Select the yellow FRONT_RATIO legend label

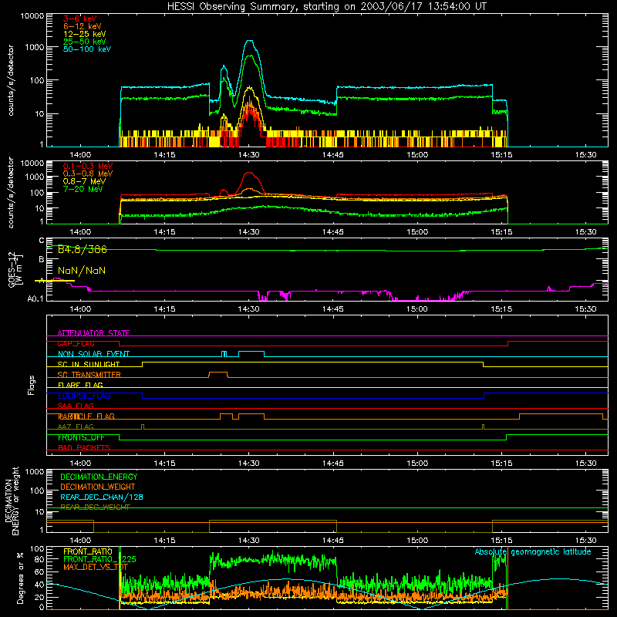click(x=88, y=551)
